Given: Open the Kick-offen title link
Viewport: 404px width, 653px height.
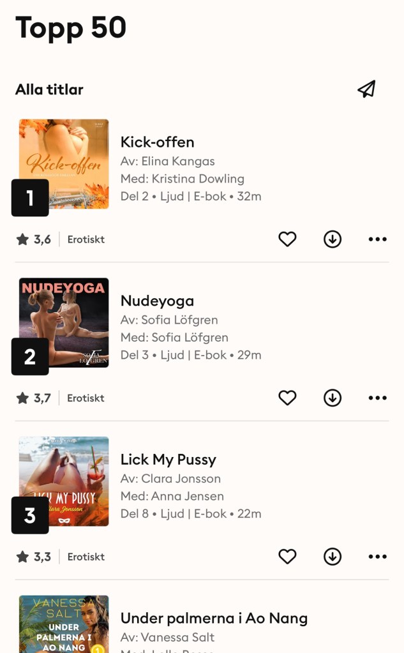Looking at the screenshot, I should (157, 142).
